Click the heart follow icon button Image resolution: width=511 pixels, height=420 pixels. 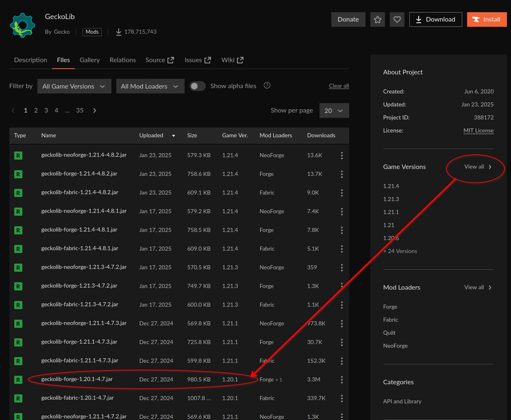click(x=397, y=19)
